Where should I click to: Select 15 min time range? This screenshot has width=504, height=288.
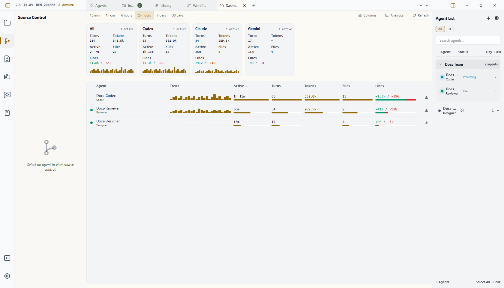tap(95, 15)
